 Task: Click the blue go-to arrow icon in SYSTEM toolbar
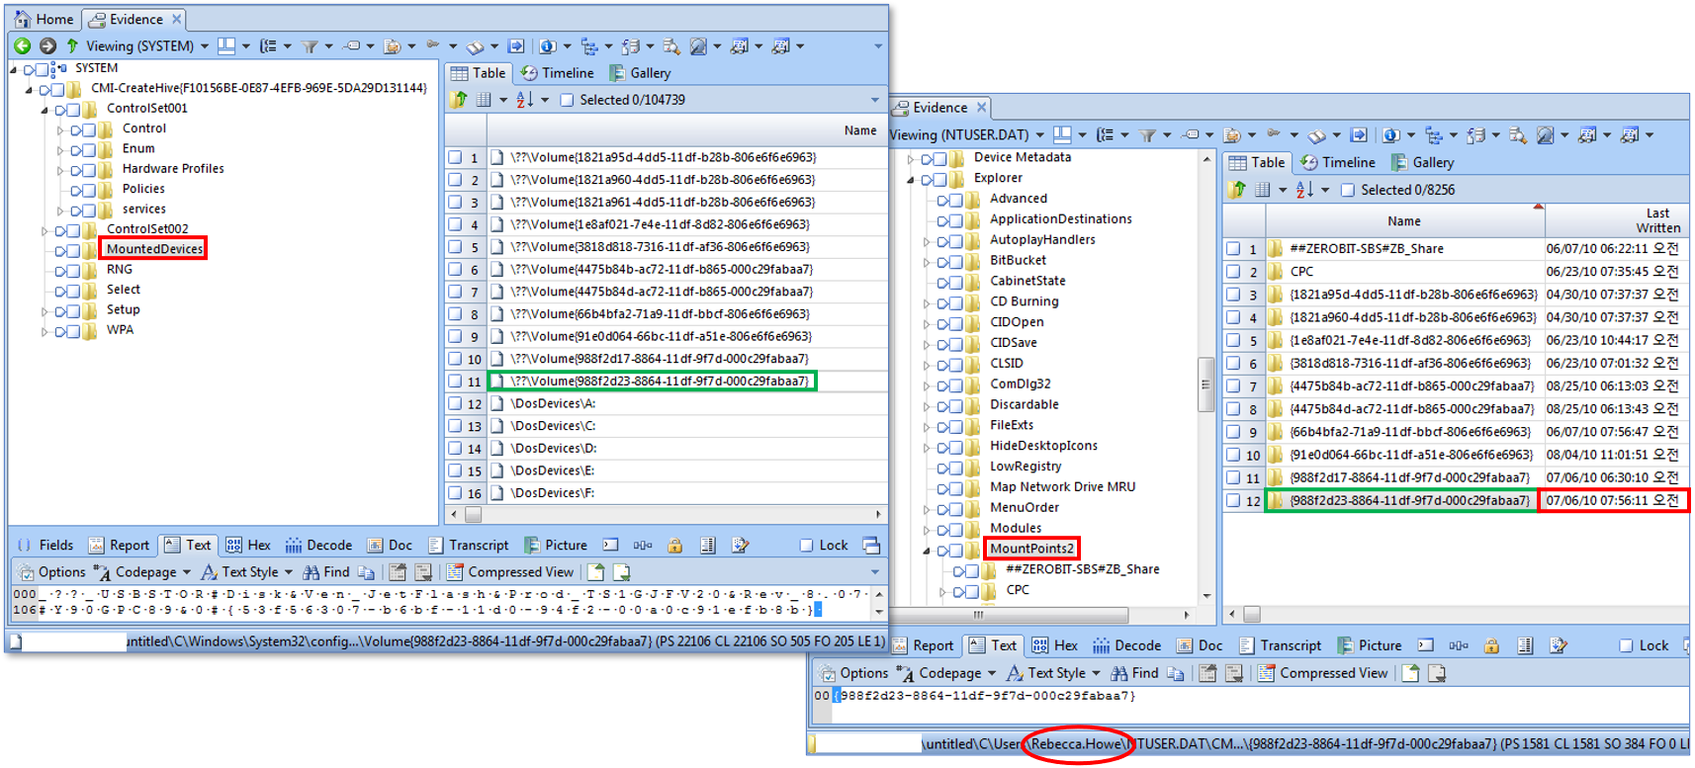click(516, 45)
